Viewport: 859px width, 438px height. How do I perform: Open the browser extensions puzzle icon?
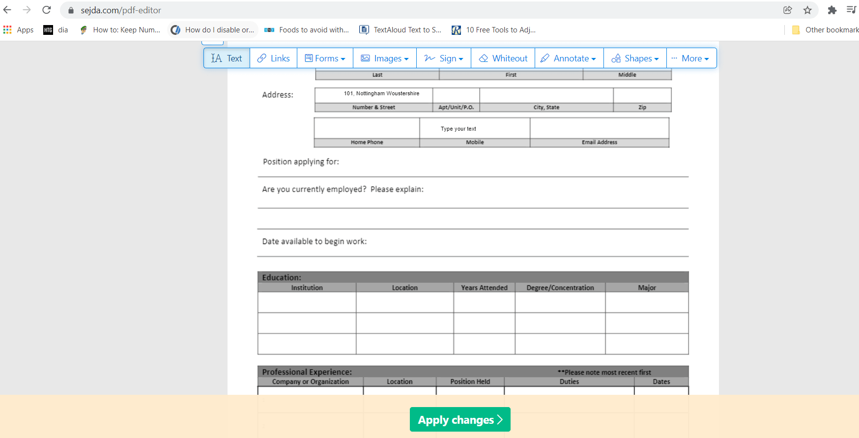[x=832, y=10]
